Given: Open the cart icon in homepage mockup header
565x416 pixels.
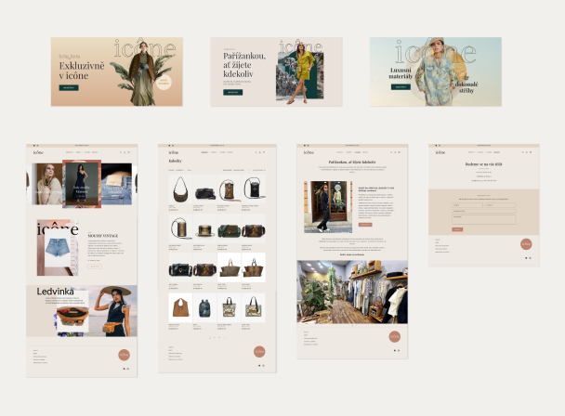Looking at the screenshot, I should click(x=128, y=152).
